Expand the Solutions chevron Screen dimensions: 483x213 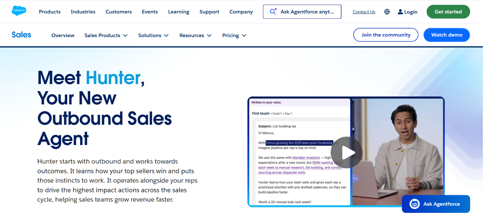[166, 36]
